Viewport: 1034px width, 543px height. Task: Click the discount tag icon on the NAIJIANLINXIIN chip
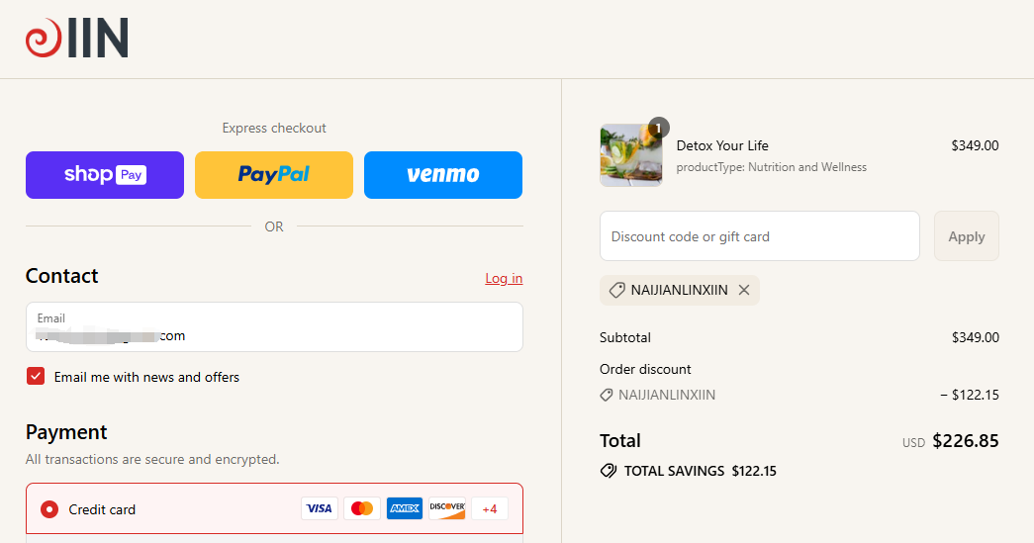point(616,290)
